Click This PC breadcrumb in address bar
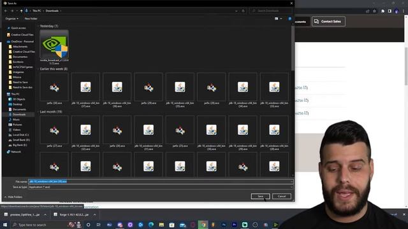Viewport: 408px width, 229px height. (37, 11)
